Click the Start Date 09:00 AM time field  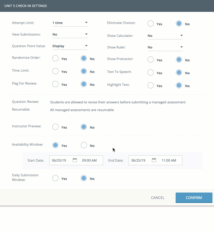91,160
